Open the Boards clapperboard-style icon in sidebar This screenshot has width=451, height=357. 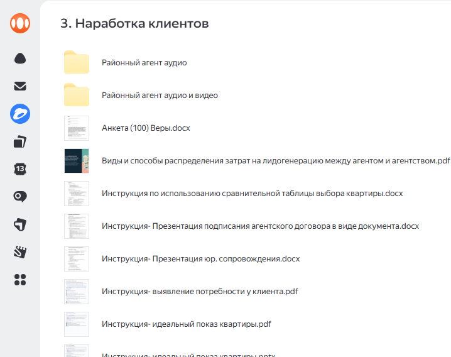tap(20, 252)
